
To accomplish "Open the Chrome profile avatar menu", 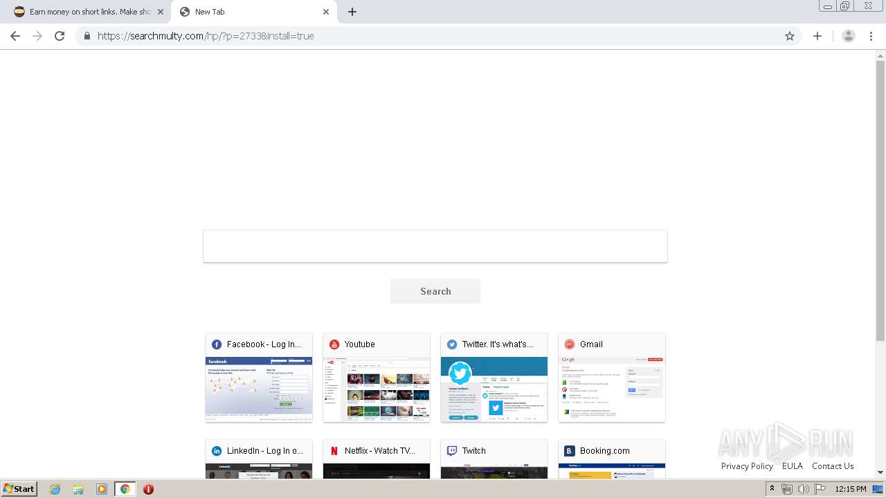I will [848, 36].
